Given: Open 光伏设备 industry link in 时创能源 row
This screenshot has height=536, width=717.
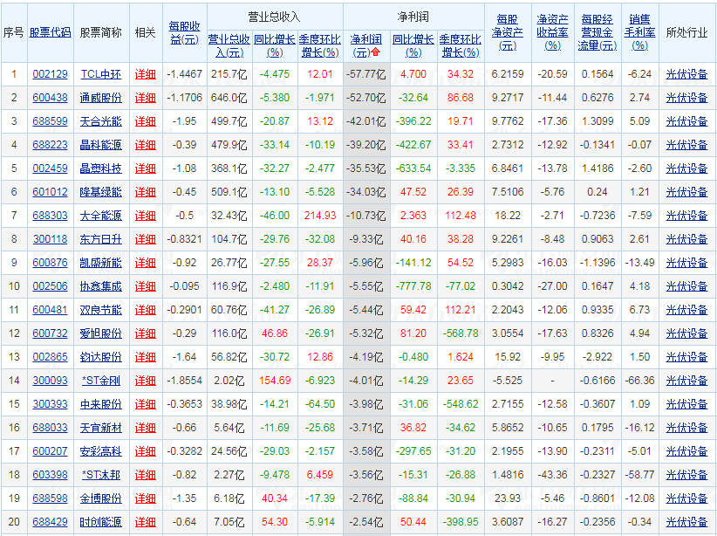Looking at the screenshot, I should [686, 522].
